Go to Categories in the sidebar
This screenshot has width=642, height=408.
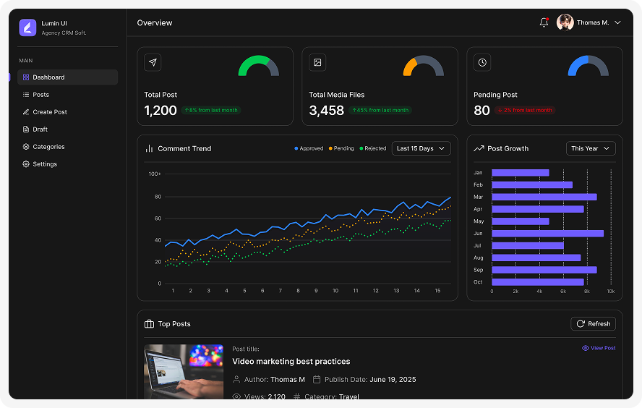coord(48,147)
